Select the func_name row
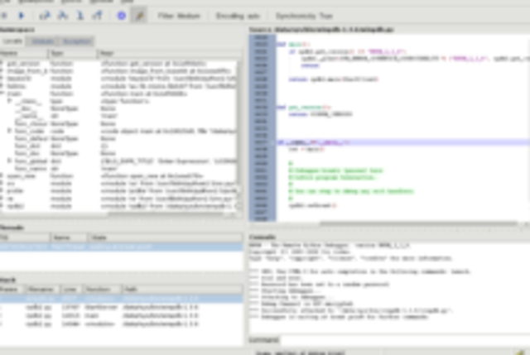Viewport: 530px width, 355px height. 118,168
